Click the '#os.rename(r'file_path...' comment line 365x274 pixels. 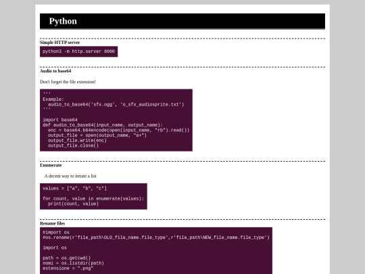coord(156,237)
